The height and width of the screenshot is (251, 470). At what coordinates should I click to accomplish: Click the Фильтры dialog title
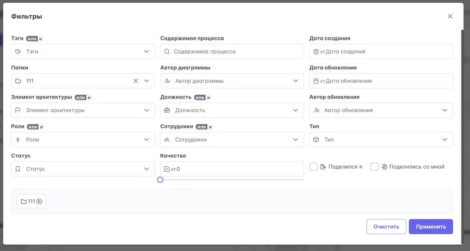tap(27, 16)
